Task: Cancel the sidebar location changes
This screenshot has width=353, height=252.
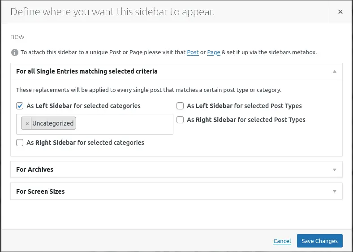Action: tap(282, 241)
